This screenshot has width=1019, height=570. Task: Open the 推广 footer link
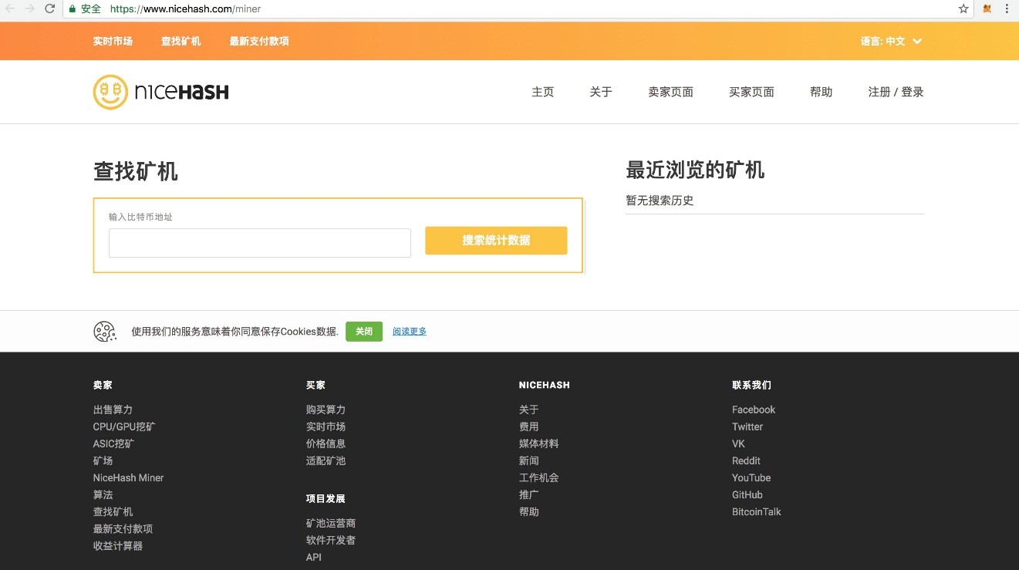click(529, 494)
